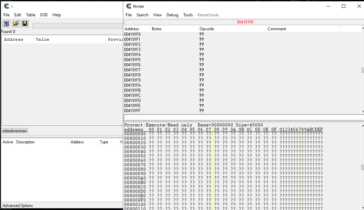Click disassembler scroll up arrow

coord(363,28)
